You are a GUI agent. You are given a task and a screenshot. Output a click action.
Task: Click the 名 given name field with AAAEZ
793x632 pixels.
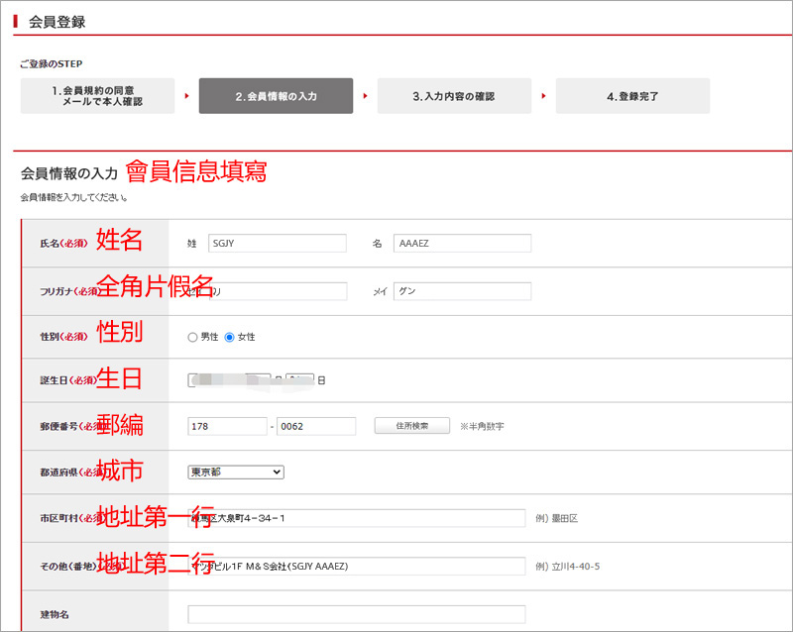461,244
